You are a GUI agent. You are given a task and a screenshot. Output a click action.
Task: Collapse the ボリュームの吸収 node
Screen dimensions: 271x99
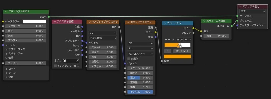coord(204,21)
